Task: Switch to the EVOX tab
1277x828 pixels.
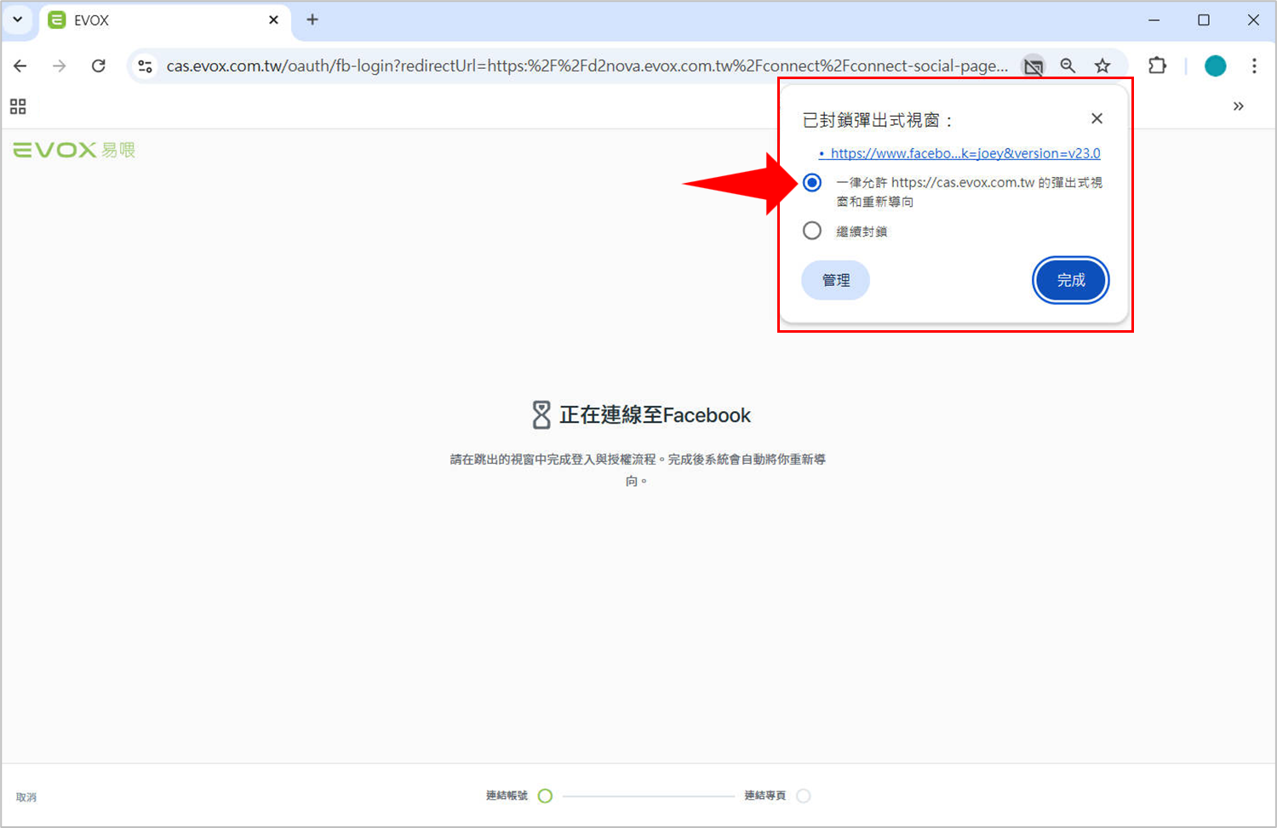Action: [x=165, y=20]
